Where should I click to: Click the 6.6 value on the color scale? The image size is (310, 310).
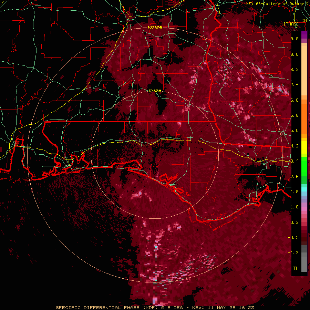[294, 100]
